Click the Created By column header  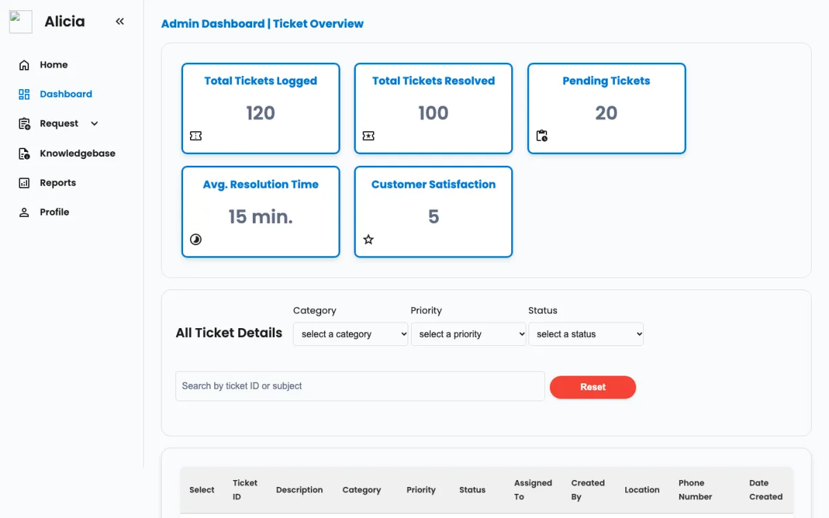coord(588,490)
